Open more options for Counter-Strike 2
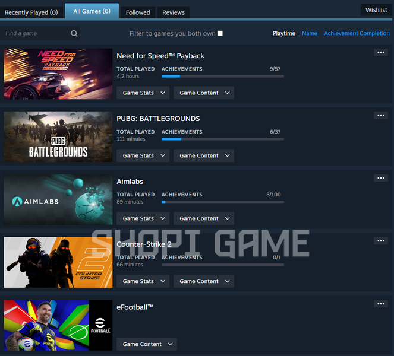394x356 pixels. coord(381,241)
